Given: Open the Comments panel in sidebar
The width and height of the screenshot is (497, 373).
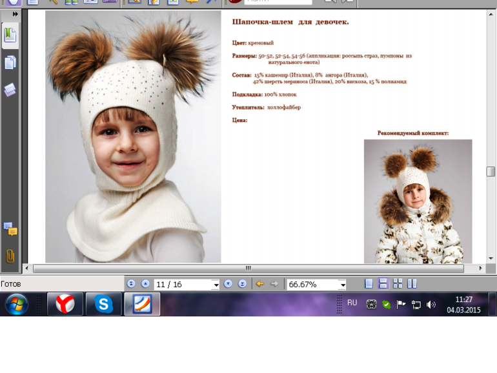Looking at the screenshot, I should pyautogui.click(x=10, y=228).
